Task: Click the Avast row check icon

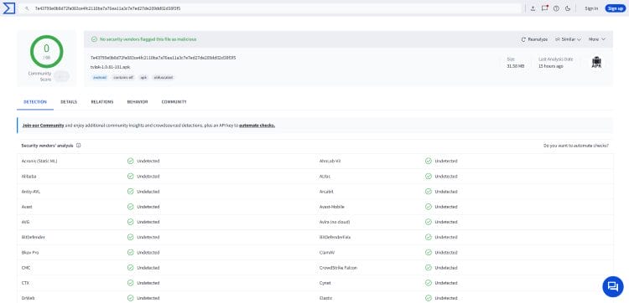Action: coord(130,207)
